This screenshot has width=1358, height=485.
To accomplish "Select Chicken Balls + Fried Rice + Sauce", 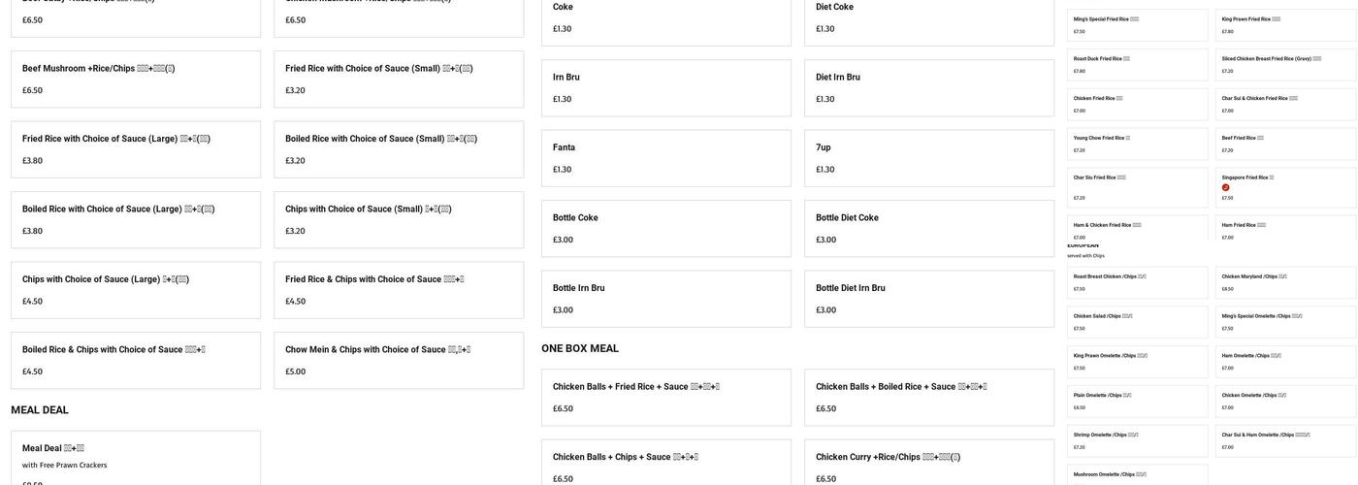I will tap(666, 398).
